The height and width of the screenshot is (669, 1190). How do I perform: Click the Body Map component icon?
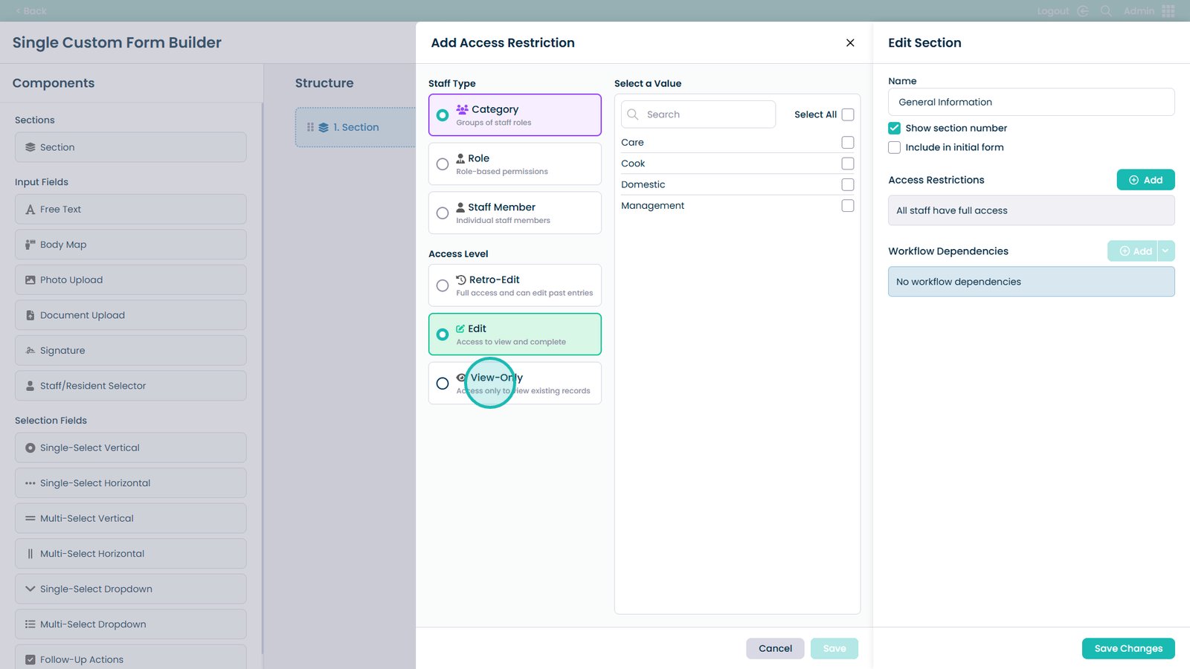tap(30, 245)
